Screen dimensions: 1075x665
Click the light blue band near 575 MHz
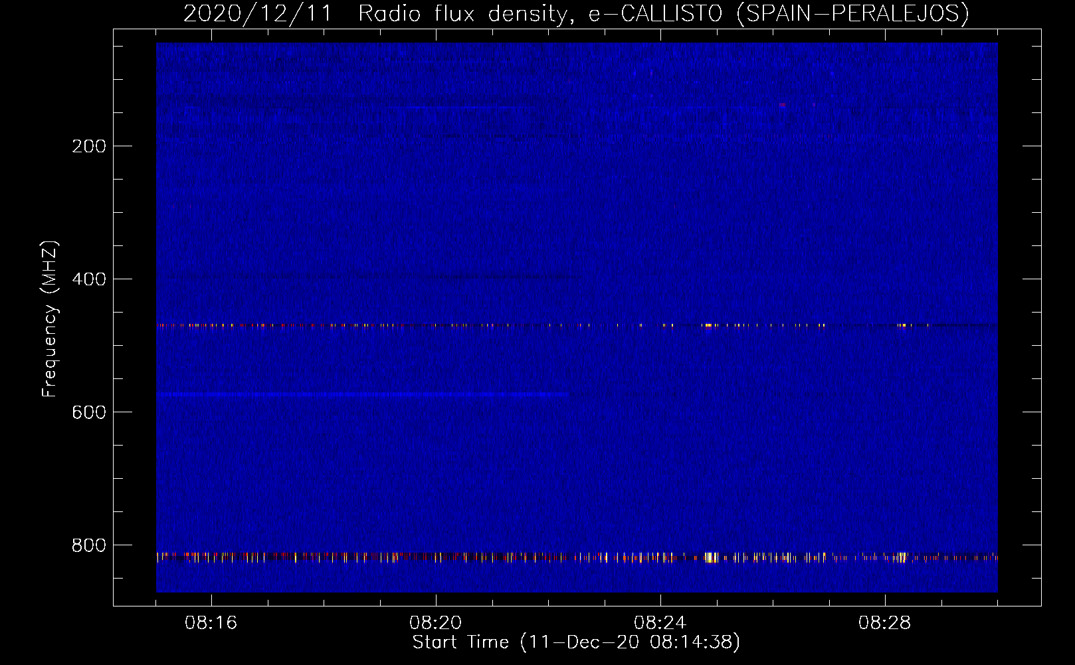tap(362, 394)
